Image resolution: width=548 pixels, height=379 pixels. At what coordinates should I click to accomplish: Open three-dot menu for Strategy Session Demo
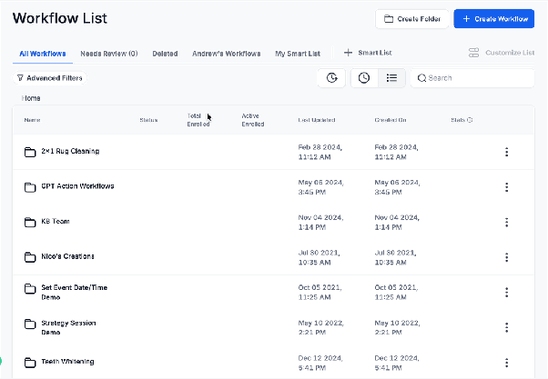click(506, 327)
